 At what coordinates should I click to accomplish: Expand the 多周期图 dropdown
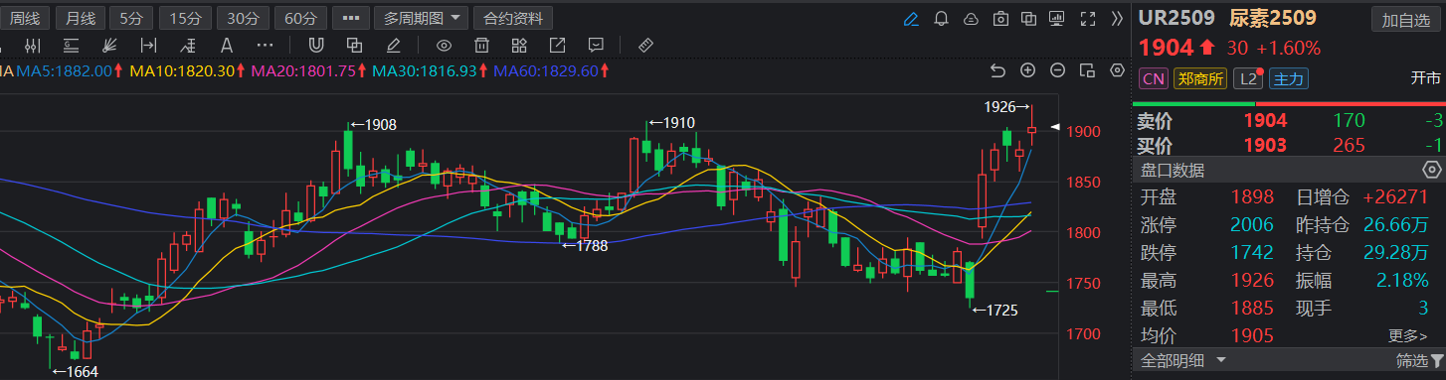421,18
